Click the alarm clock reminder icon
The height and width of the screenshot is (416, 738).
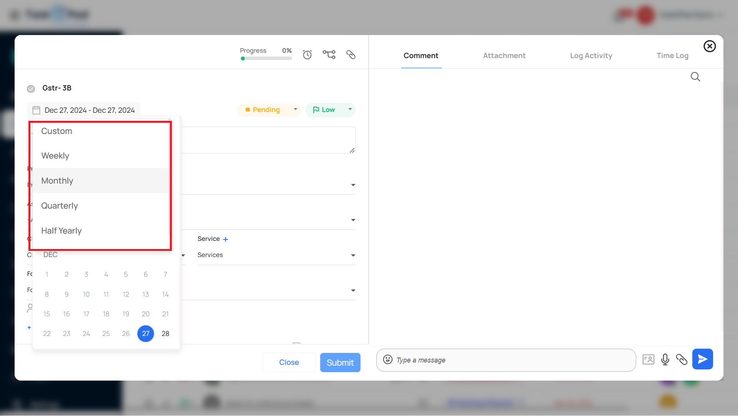307,55
